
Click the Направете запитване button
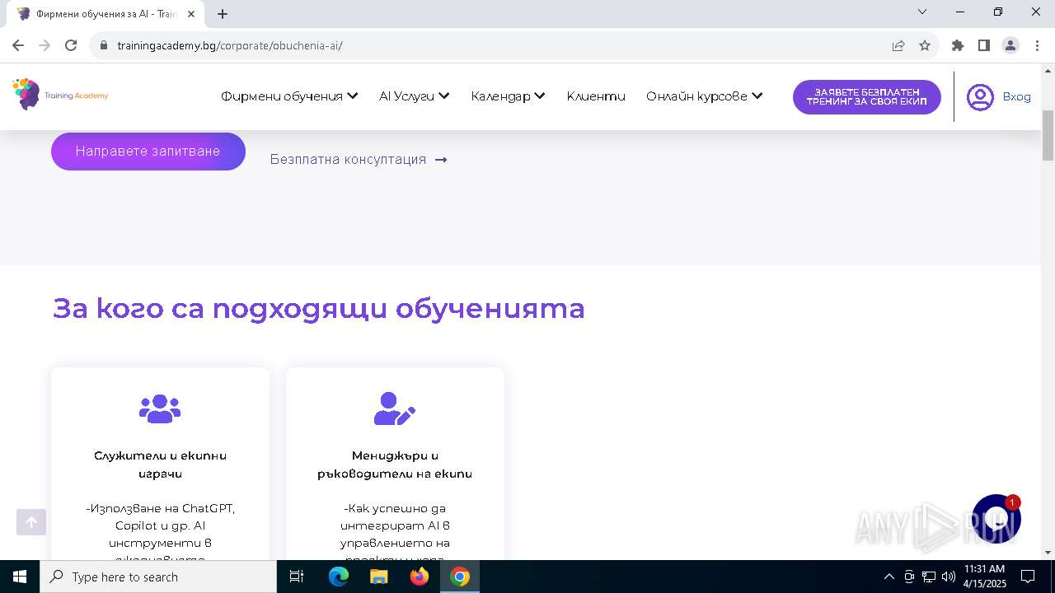(x=148, y=152)
